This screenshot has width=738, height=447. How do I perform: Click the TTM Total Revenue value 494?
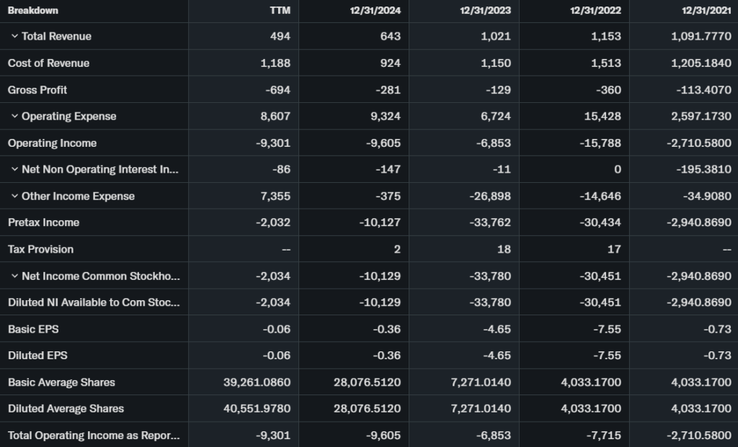click(280, 36)
